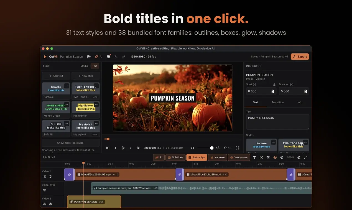Viewport: 352px width, 210px height.
Task: Open Inspector Karaoke style options menu
Action: [274, 142]
